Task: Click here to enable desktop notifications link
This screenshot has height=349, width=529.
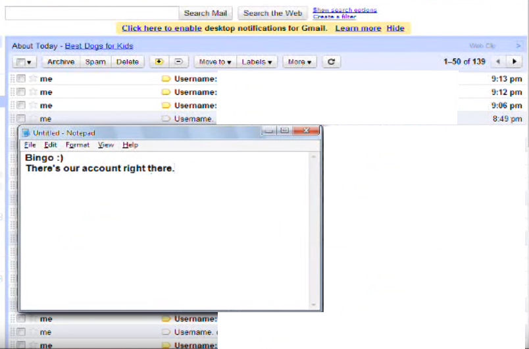Action: (x=162, y=28)
